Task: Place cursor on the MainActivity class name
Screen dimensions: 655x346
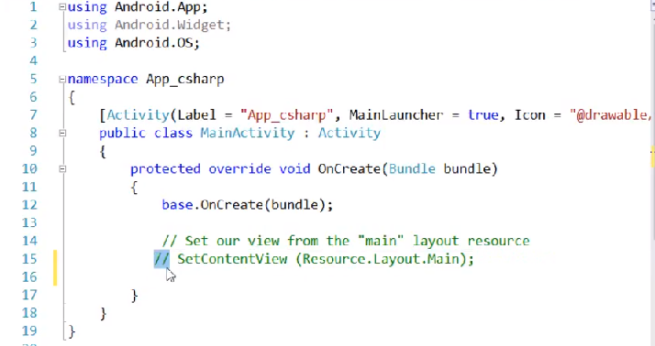Action: (x=248, y=133)
